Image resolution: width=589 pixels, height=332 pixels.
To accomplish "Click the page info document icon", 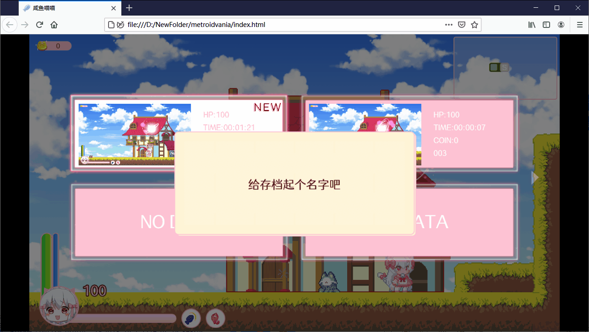I will pyautogui.click(x=111, y=25).
